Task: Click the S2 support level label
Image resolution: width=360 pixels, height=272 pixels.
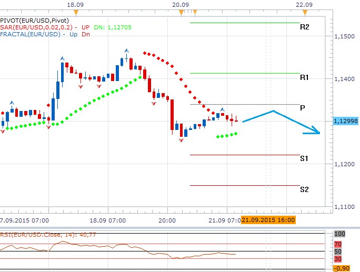Action: click(x=304, y=189)
